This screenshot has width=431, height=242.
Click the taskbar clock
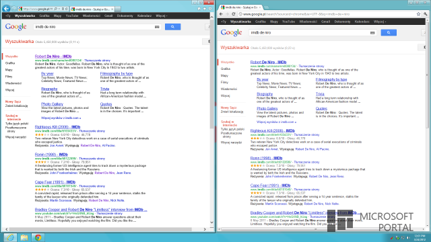tap(420, 237)
